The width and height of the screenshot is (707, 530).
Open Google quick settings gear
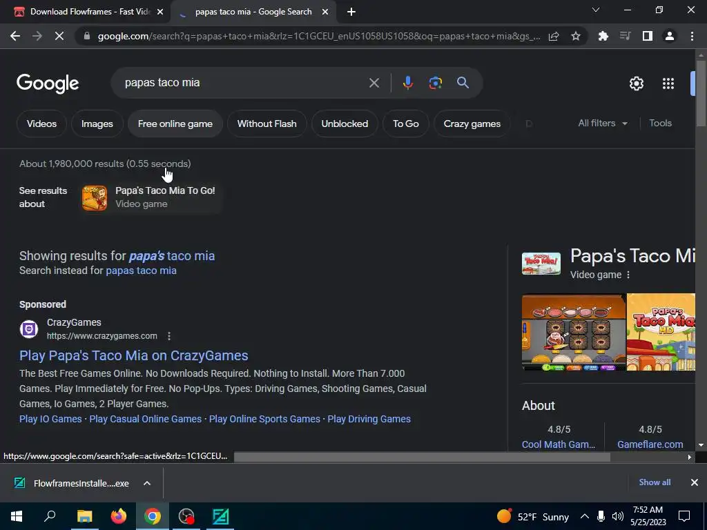pos(636,84)
